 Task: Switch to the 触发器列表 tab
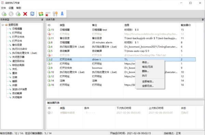(53, 103)
